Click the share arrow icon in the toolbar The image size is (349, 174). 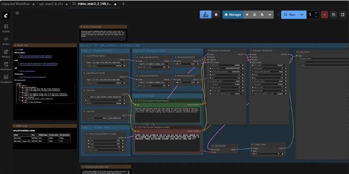pos(270,15)
